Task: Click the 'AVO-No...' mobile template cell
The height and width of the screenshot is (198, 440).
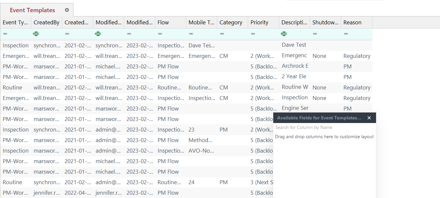Action: pyautogui.click(x=201, y=151)
